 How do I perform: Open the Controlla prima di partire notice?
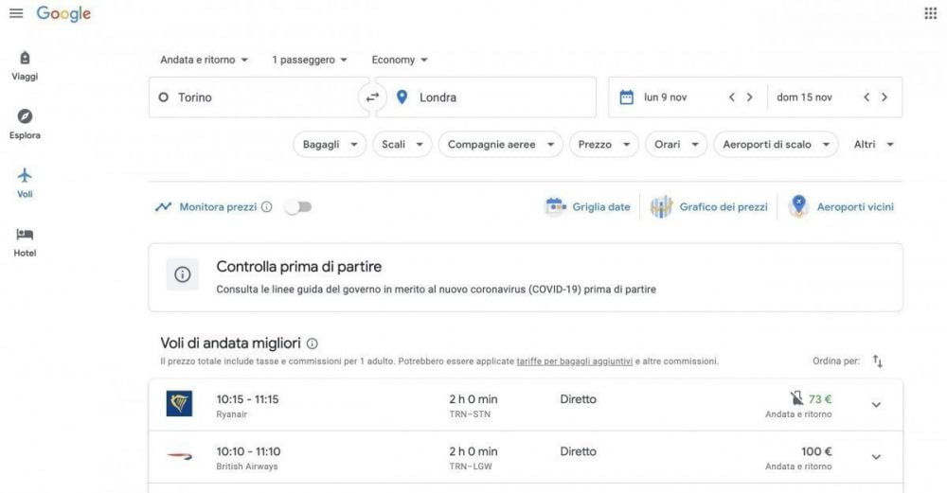click(526, 277)
